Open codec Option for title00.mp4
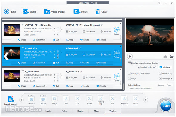This screenshot has width=176, height=117. tap(116, 54)
